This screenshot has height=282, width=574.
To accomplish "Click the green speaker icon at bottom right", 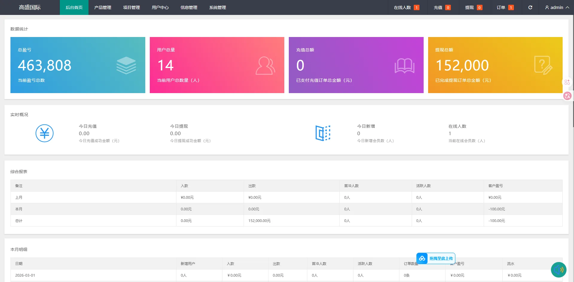I will [558, 269].
